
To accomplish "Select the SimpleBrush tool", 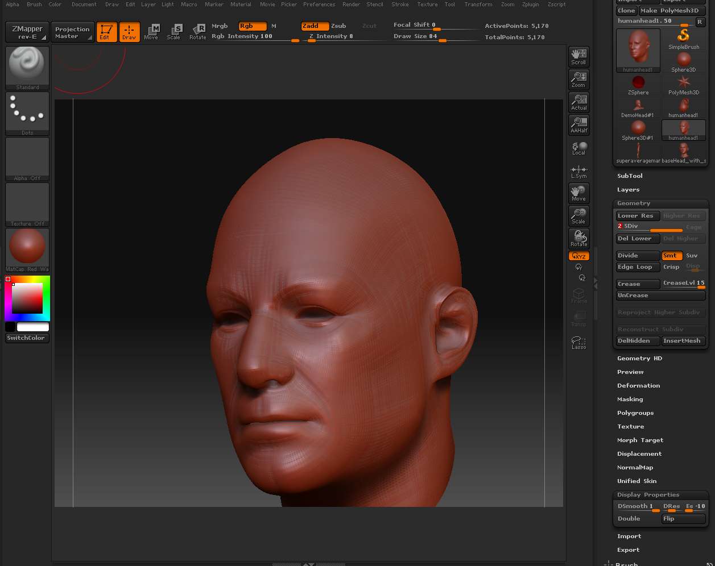I will (x=683, y=37).
